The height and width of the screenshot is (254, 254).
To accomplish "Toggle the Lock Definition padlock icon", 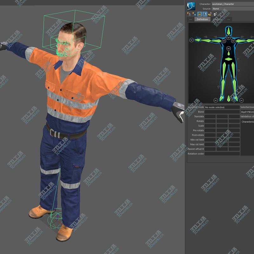I will pyautogui.click(x=200, y=14).
